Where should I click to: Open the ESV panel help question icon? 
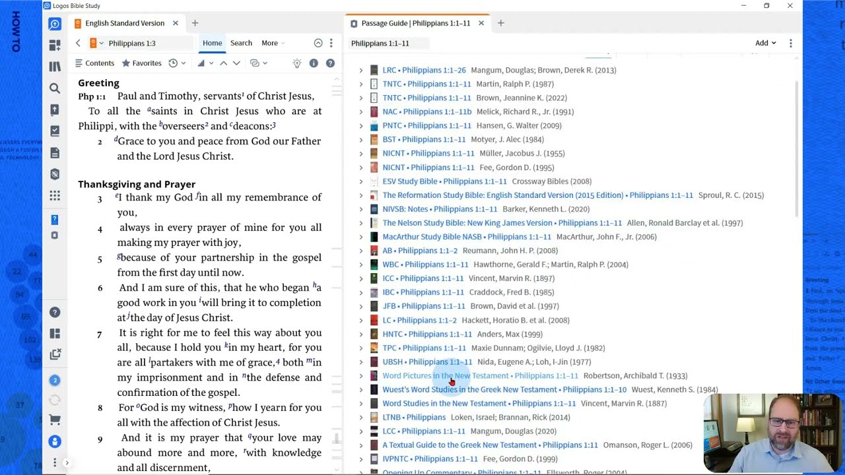(x=330, y=63)
